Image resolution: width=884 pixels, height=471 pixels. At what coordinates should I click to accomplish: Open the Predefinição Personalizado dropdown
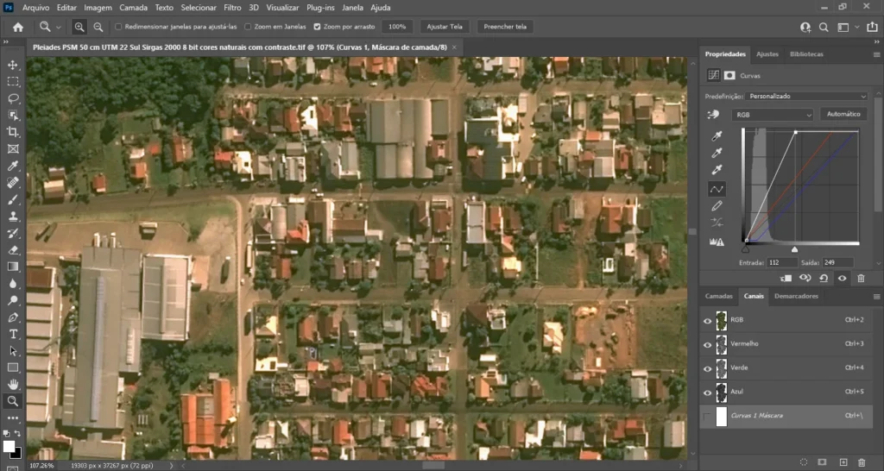point(807,96)
